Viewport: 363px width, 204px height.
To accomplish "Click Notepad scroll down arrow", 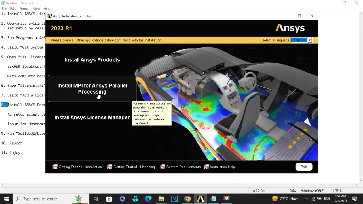I will point(360,180).
